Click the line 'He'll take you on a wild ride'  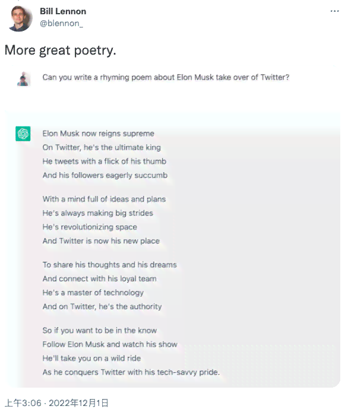(x=91, y=358)
